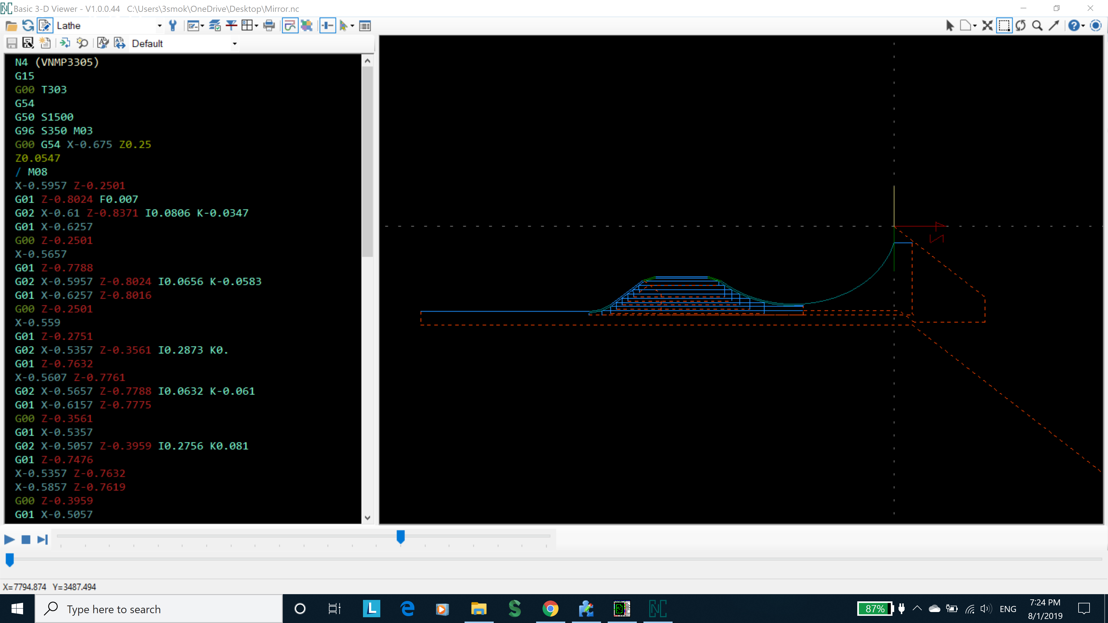
Task: Click the open file folder icon
Action: 11,26
